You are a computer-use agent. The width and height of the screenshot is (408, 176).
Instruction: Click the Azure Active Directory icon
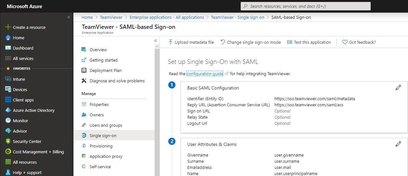coord(8,110)
